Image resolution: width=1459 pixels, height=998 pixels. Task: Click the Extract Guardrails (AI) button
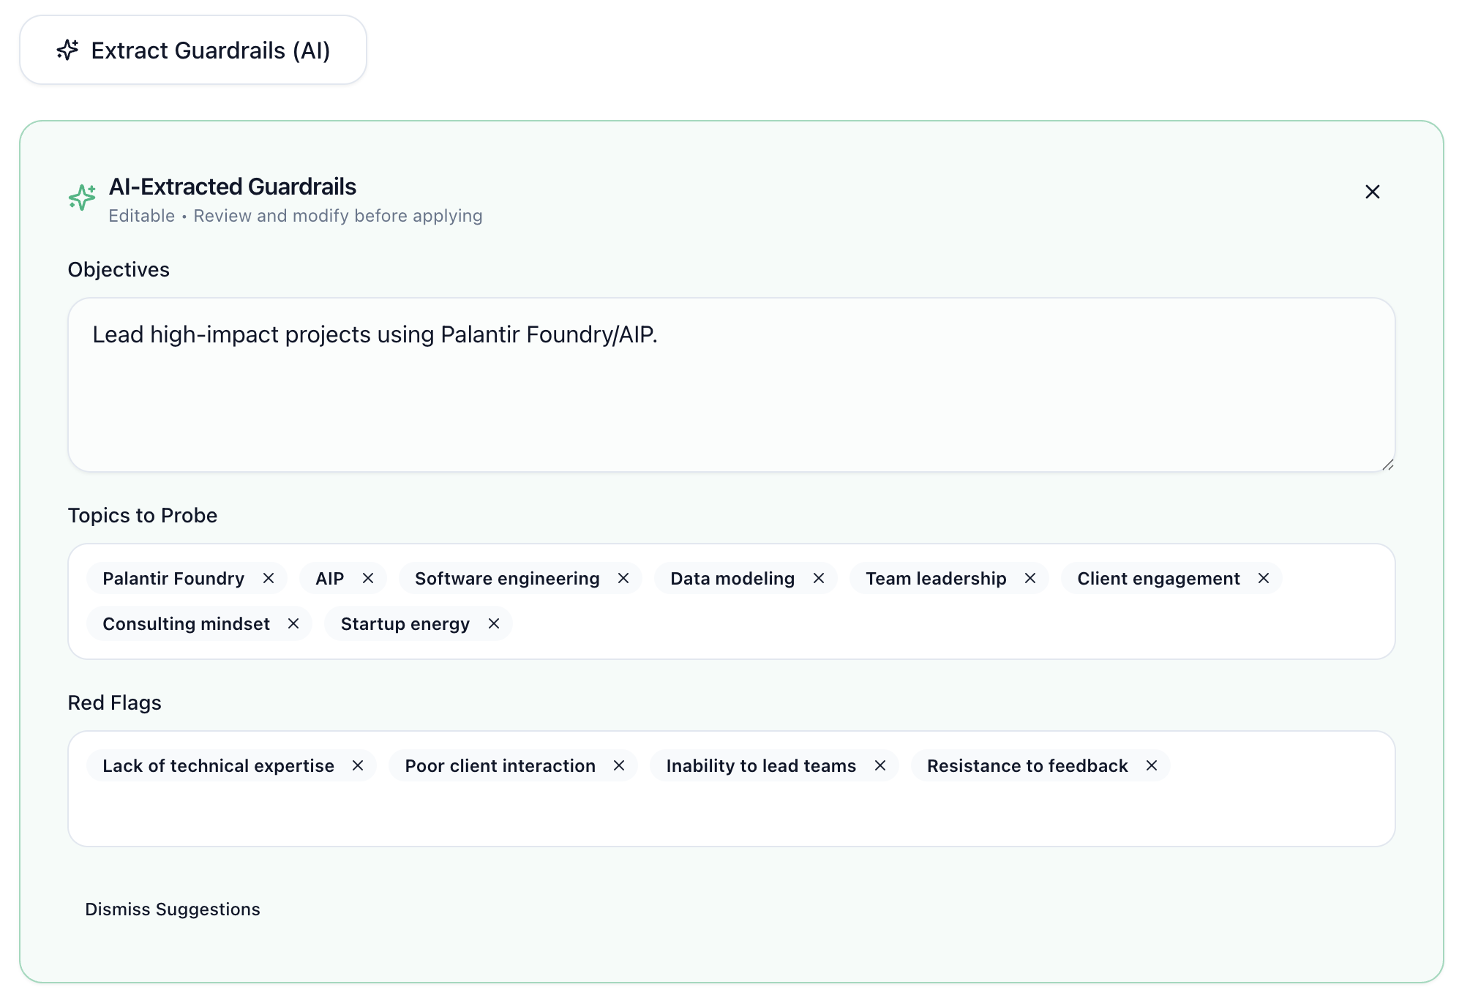tap(193, 50)
